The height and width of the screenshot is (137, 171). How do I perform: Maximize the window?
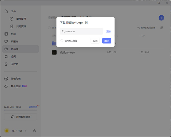(x=159, y=3)
